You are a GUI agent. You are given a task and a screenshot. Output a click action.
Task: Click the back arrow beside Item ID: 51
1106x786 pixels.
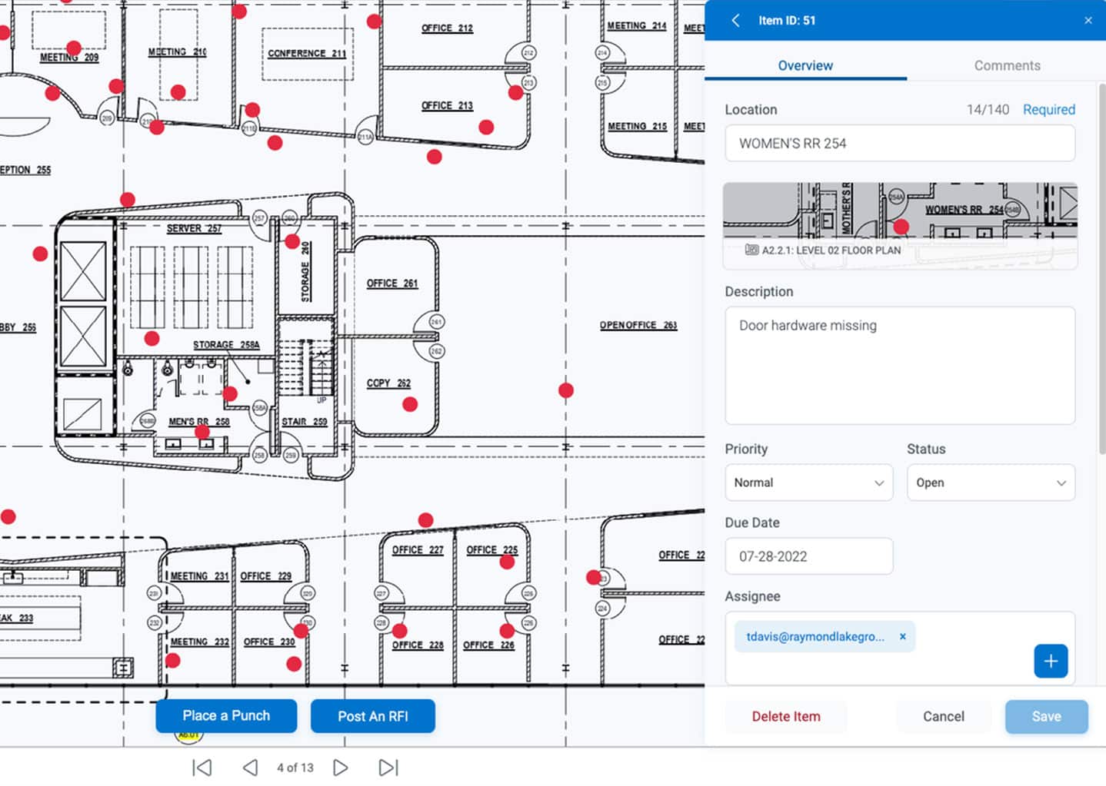[x=735, y=21]
